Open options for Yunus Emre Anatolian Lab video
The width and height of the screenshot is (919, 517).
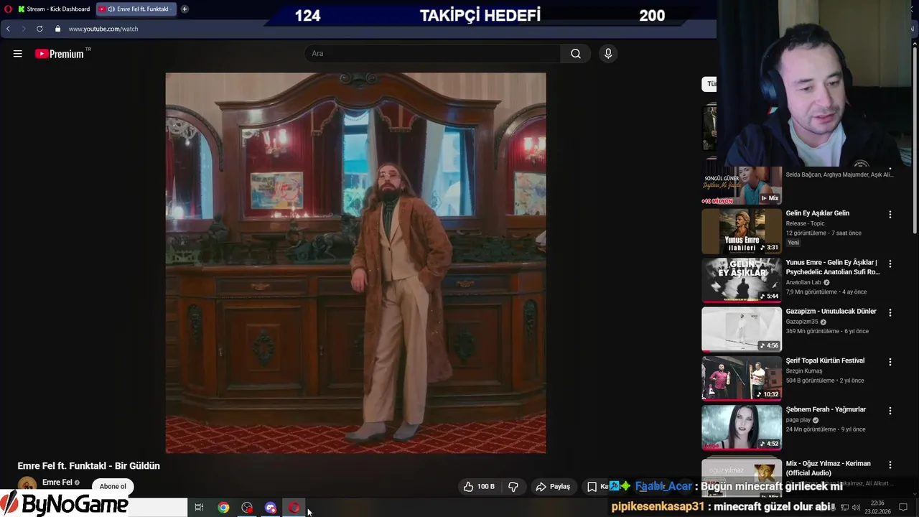(890, 264)
